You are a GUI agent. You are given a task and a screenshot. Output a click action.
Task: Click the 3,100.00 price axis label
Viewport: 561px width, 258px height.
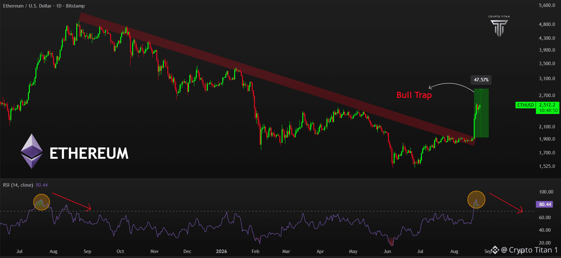tap(547, 79)
